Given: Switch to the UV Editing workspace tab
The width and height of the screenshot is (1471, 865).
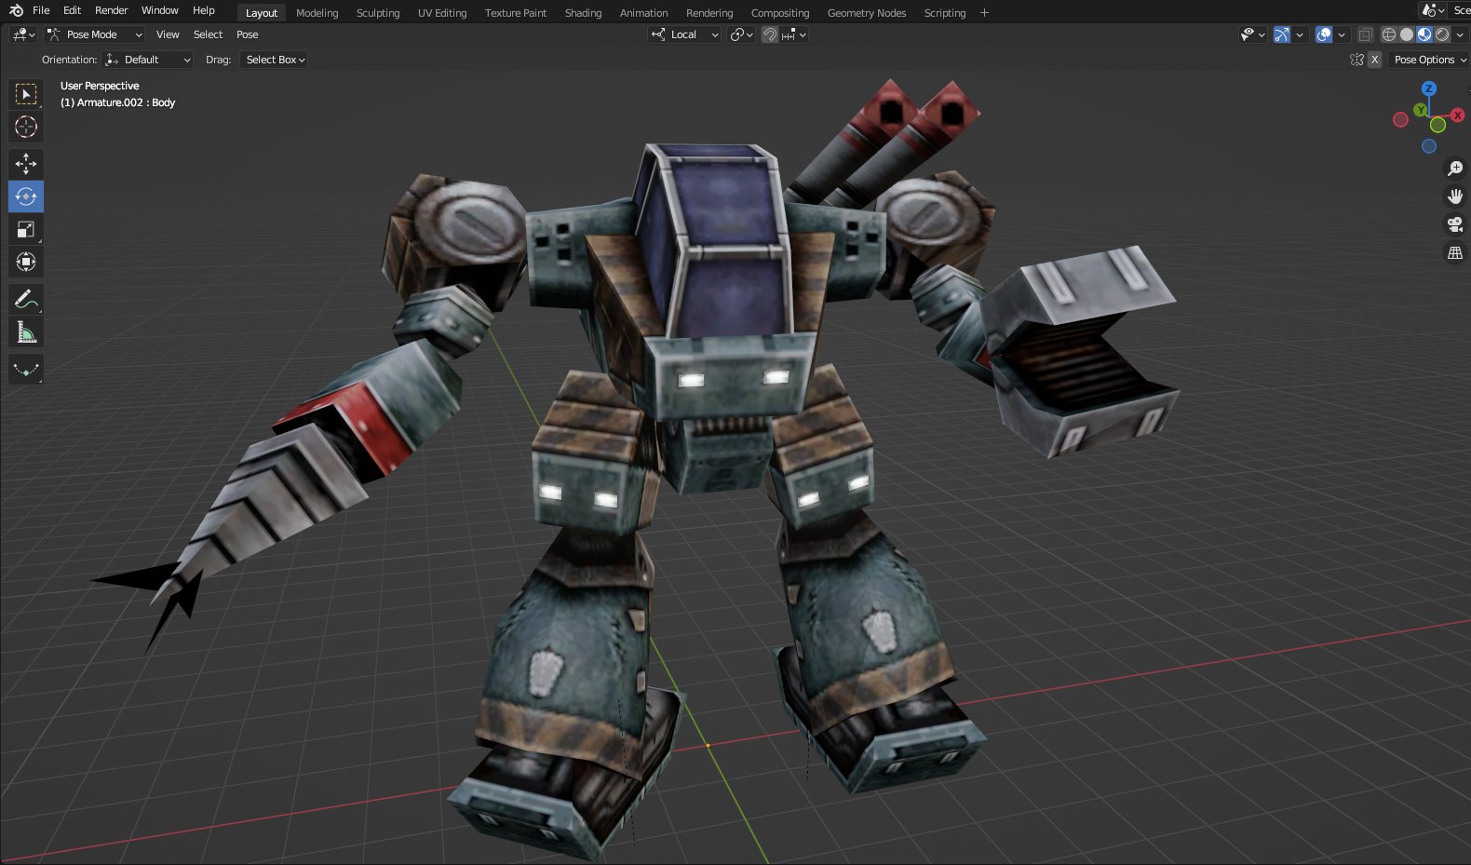Looking at the screenshot, I should click(x=441, y=13).
